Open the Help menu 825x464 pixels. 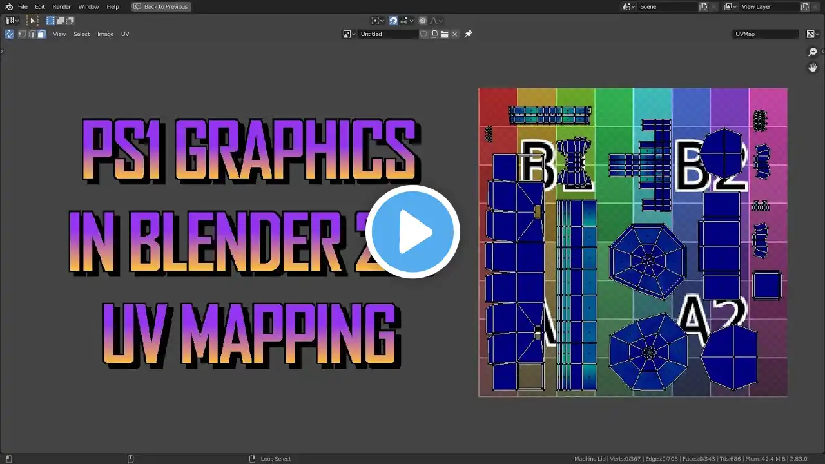(113, 6)
